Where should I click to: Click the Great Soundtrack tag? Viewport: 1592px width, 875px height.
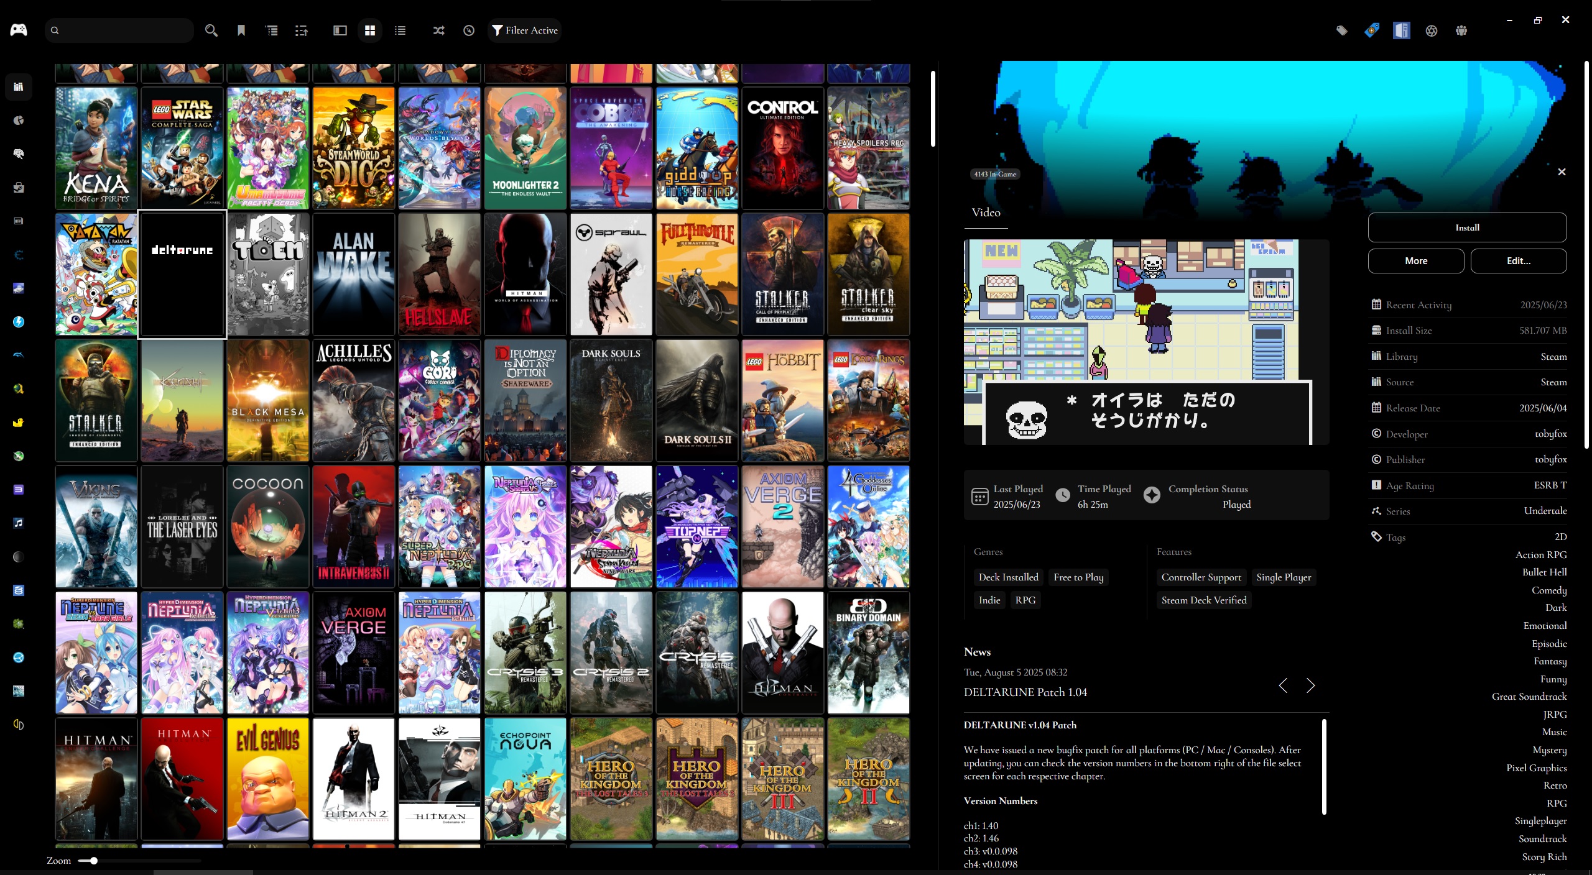[1529, 697]
